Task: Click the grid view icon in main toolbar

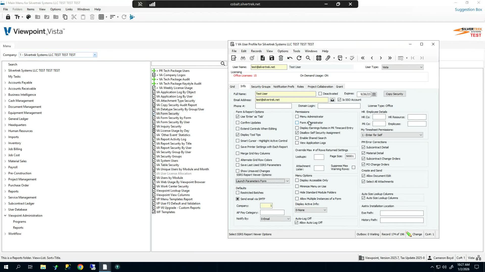Action: (x=101, y=17)
